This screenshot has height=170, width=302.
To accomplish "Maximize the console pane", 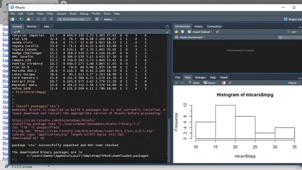I will 167,26.
